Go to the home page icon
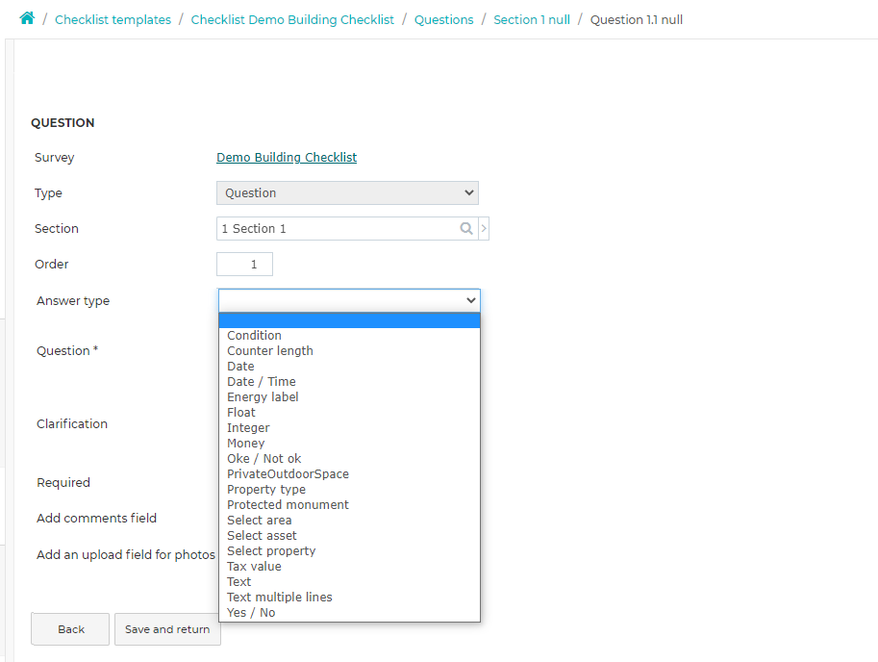 27,18
